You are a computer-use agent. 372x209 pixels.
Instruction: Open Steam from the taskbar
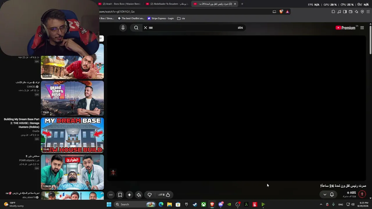coord(195,204)
